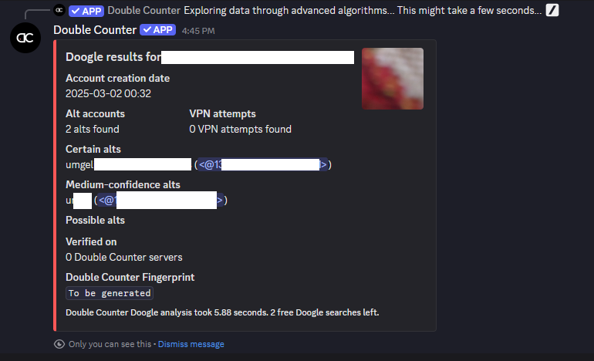Click the '0 VPN attempts found' text

tap(240, 129)
